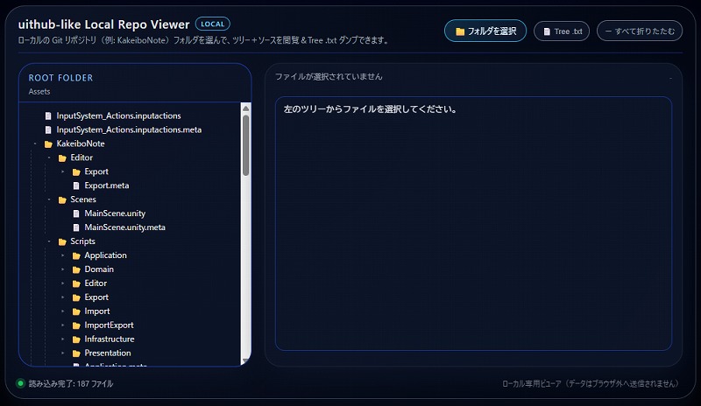Collapse the KakeiboNote folder arrow
This screenshot has width=701, height=406.
(35, 143)
